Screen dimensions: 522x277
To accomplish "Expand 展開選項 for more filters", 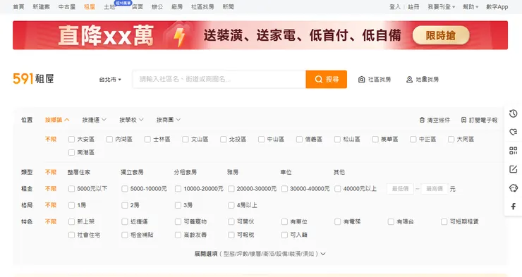I will tap(260, 254).
